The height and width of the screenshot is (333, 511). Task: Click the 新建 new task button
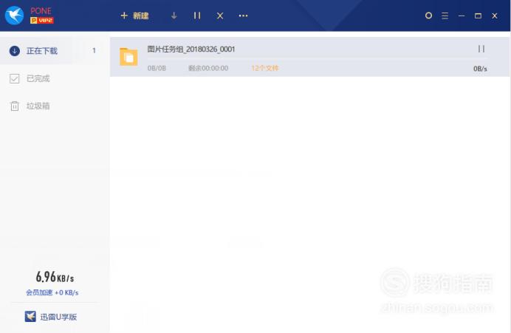[134, 16]
